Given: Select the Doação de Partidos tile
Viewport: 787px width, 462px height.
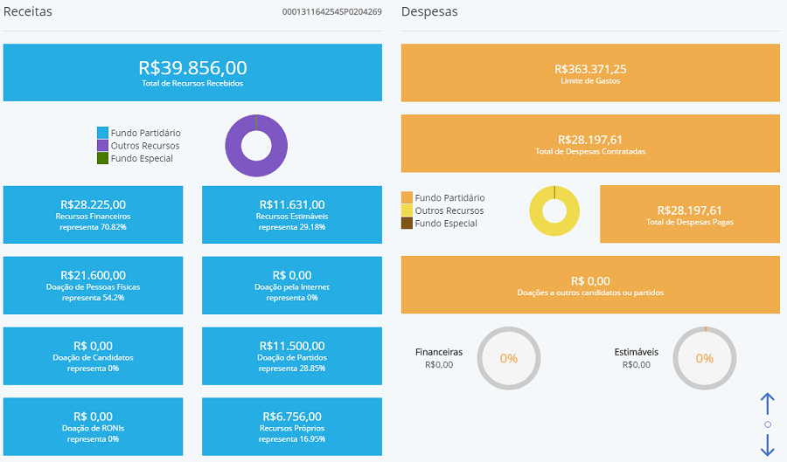Looking at the screenshot, I should (292, 356).
